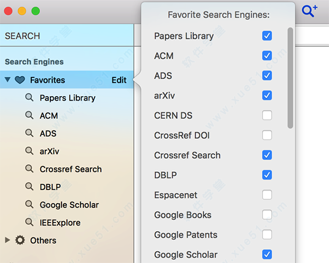Check the Espacenet checkbox

[x=267, y=195]
